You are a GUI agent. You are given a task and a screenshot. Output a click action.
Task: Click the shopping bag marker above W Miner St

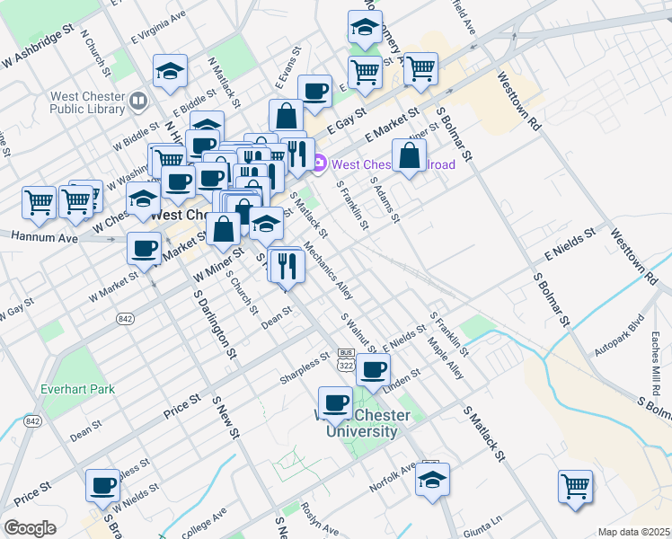click(x=224, y=231)
